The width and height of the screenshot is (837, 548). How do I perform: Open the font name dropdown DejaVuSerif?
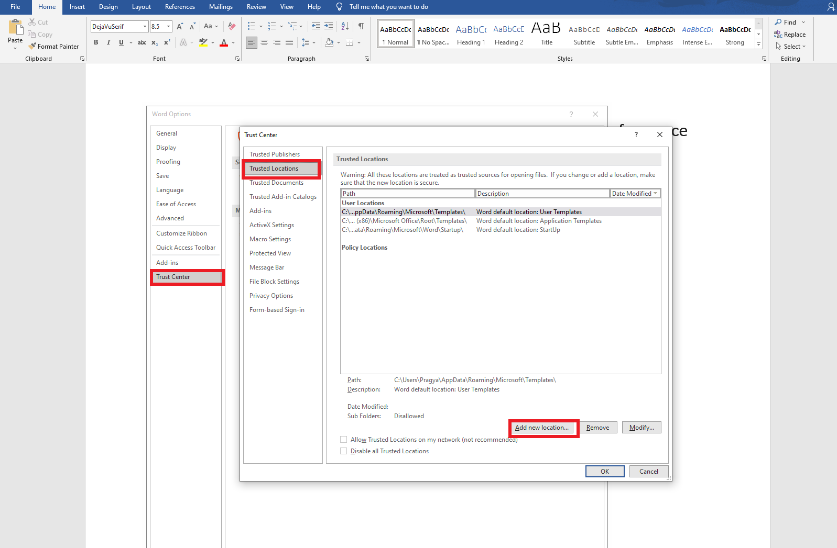(145, 27)
